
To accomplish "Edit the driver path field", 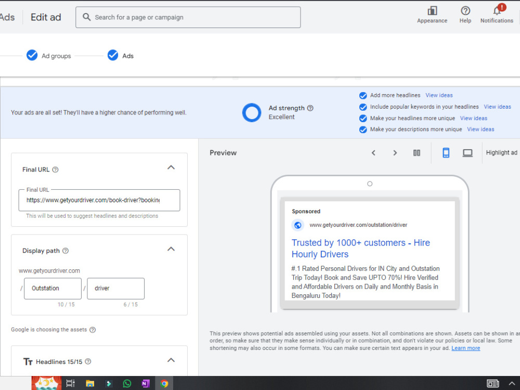I will 116,289.
